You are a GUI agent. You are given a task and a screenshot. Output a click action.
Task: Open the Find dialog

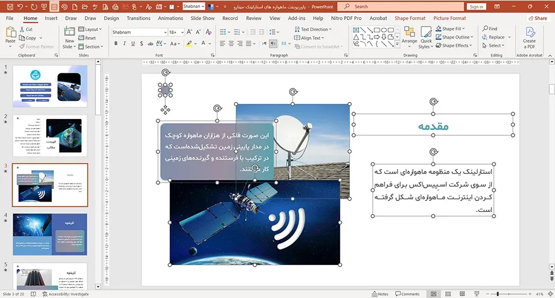click(x=490, y=29)
